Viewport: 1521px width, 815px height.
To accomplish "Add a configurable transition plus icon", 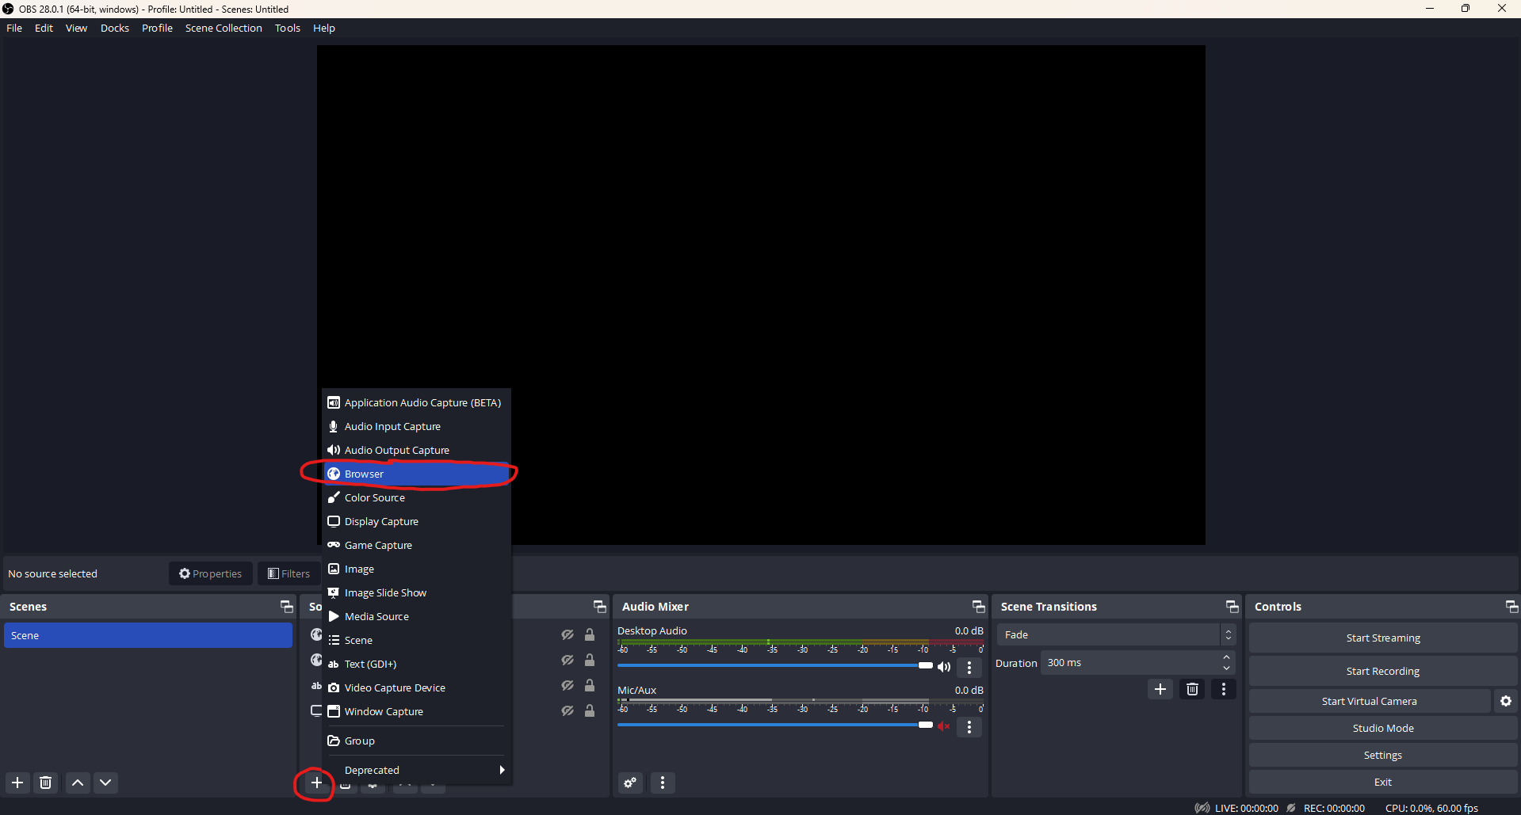I will click(1160, 689).
